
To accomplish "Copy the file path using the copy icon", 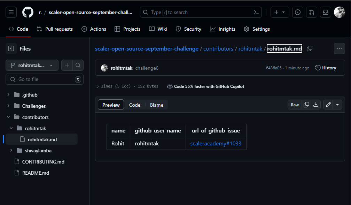I will [309, 48].
